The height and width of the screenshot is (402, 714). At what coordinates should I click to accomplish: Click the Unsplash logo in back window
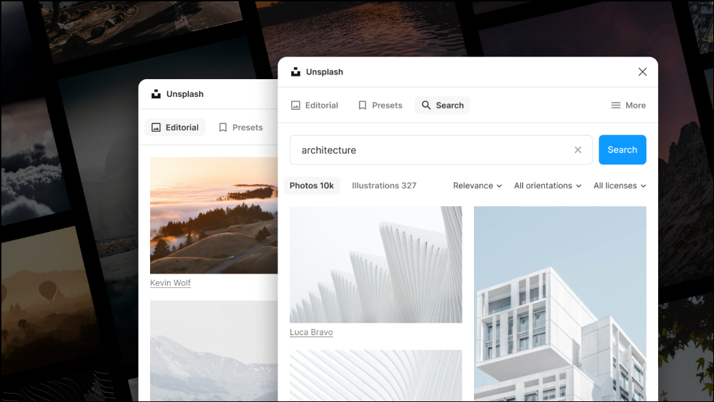pyautogui.click(x=155, y=94)
